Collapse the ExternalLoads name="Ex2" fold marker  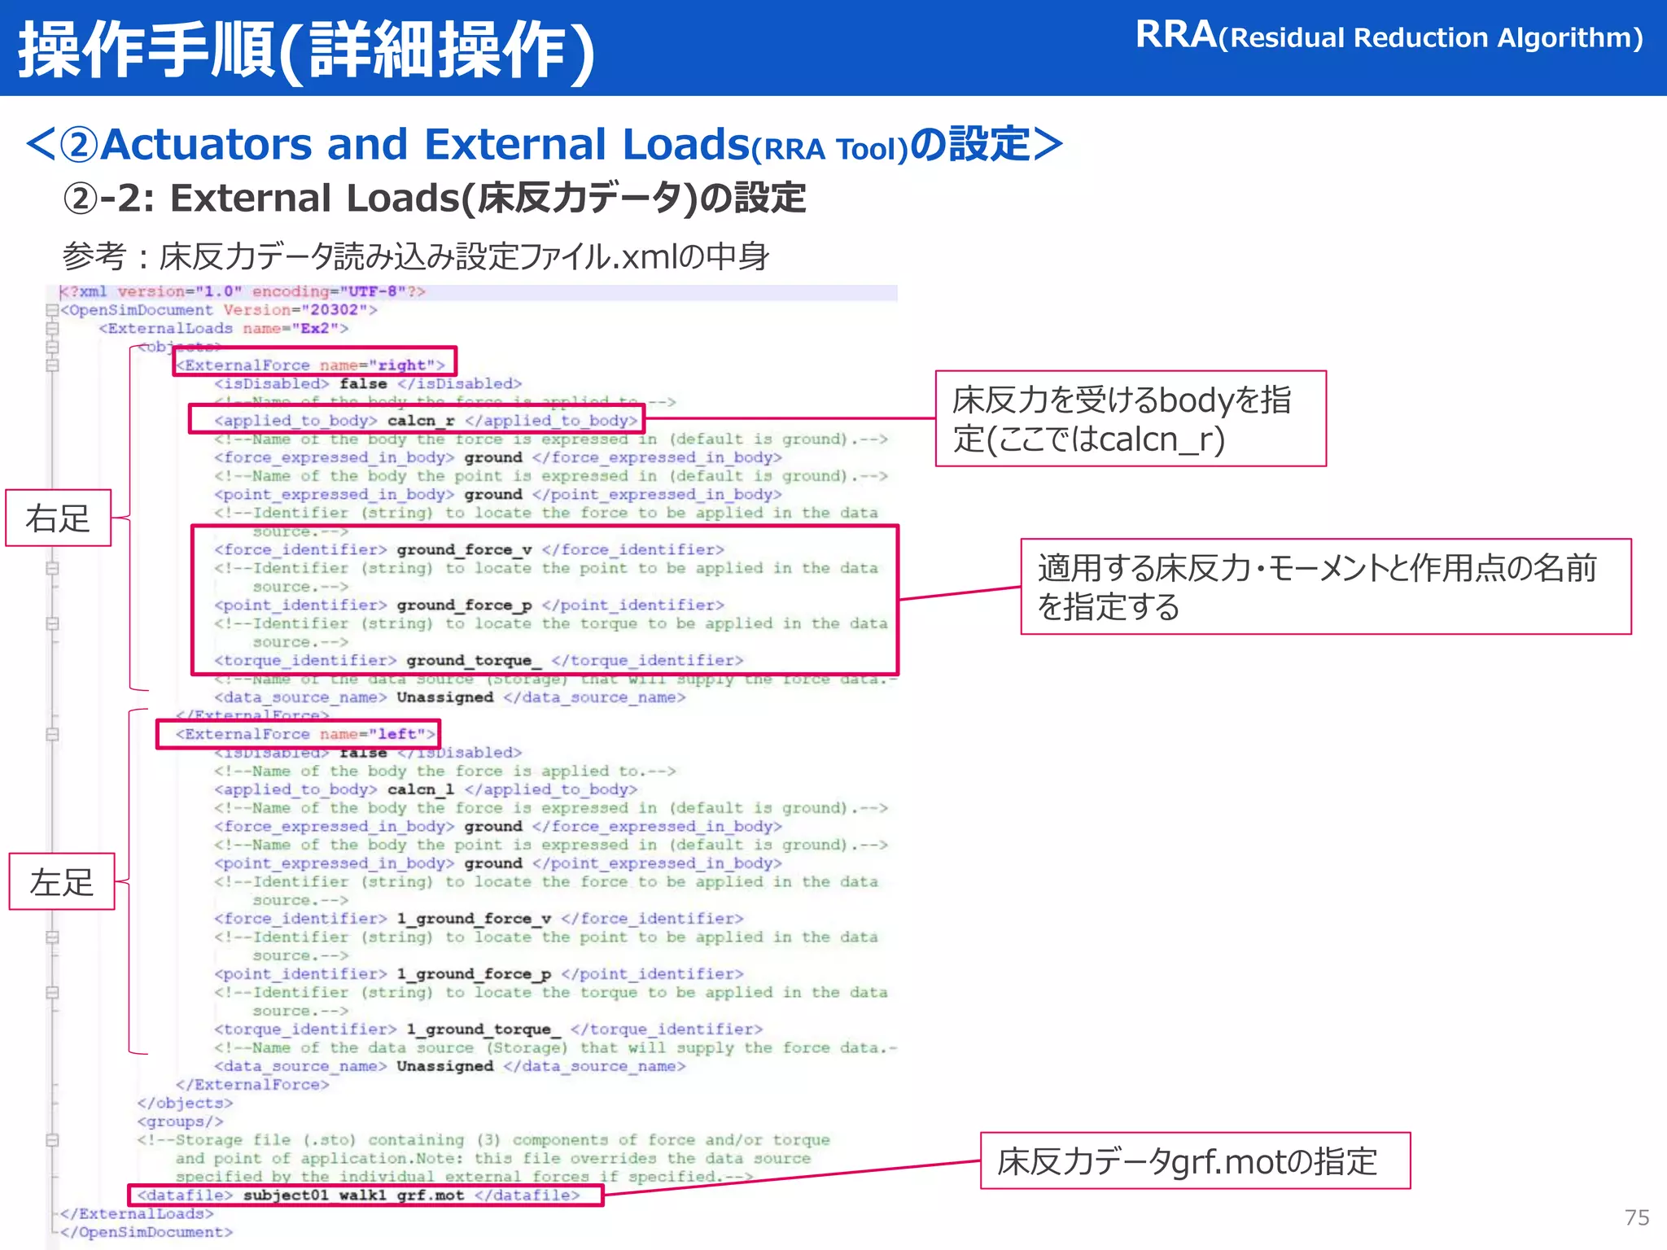pos(52,329)
